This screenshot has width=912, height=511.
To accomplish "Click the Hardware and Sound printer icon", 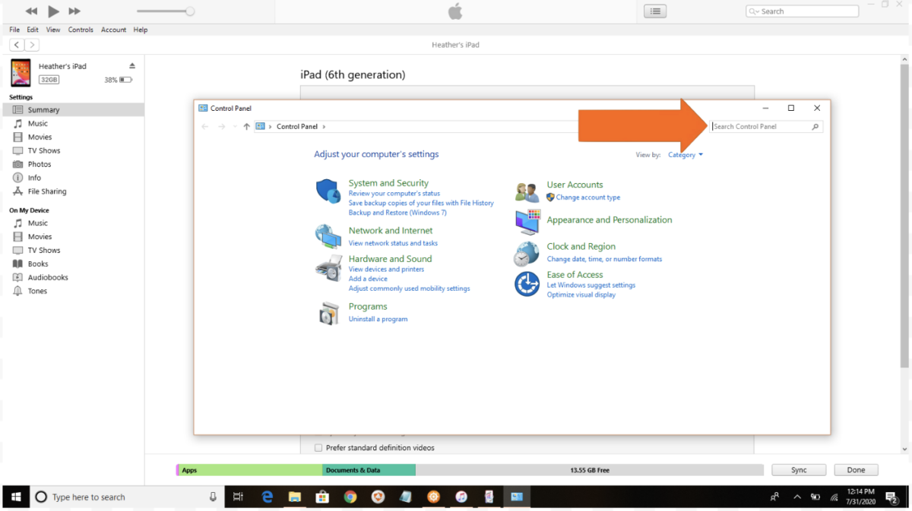I will pos(328,269).
